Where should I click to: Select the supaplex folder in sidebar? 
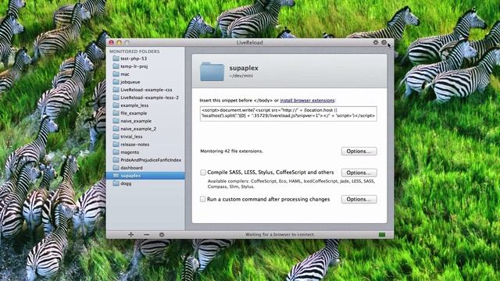click(x=145, y=176)
